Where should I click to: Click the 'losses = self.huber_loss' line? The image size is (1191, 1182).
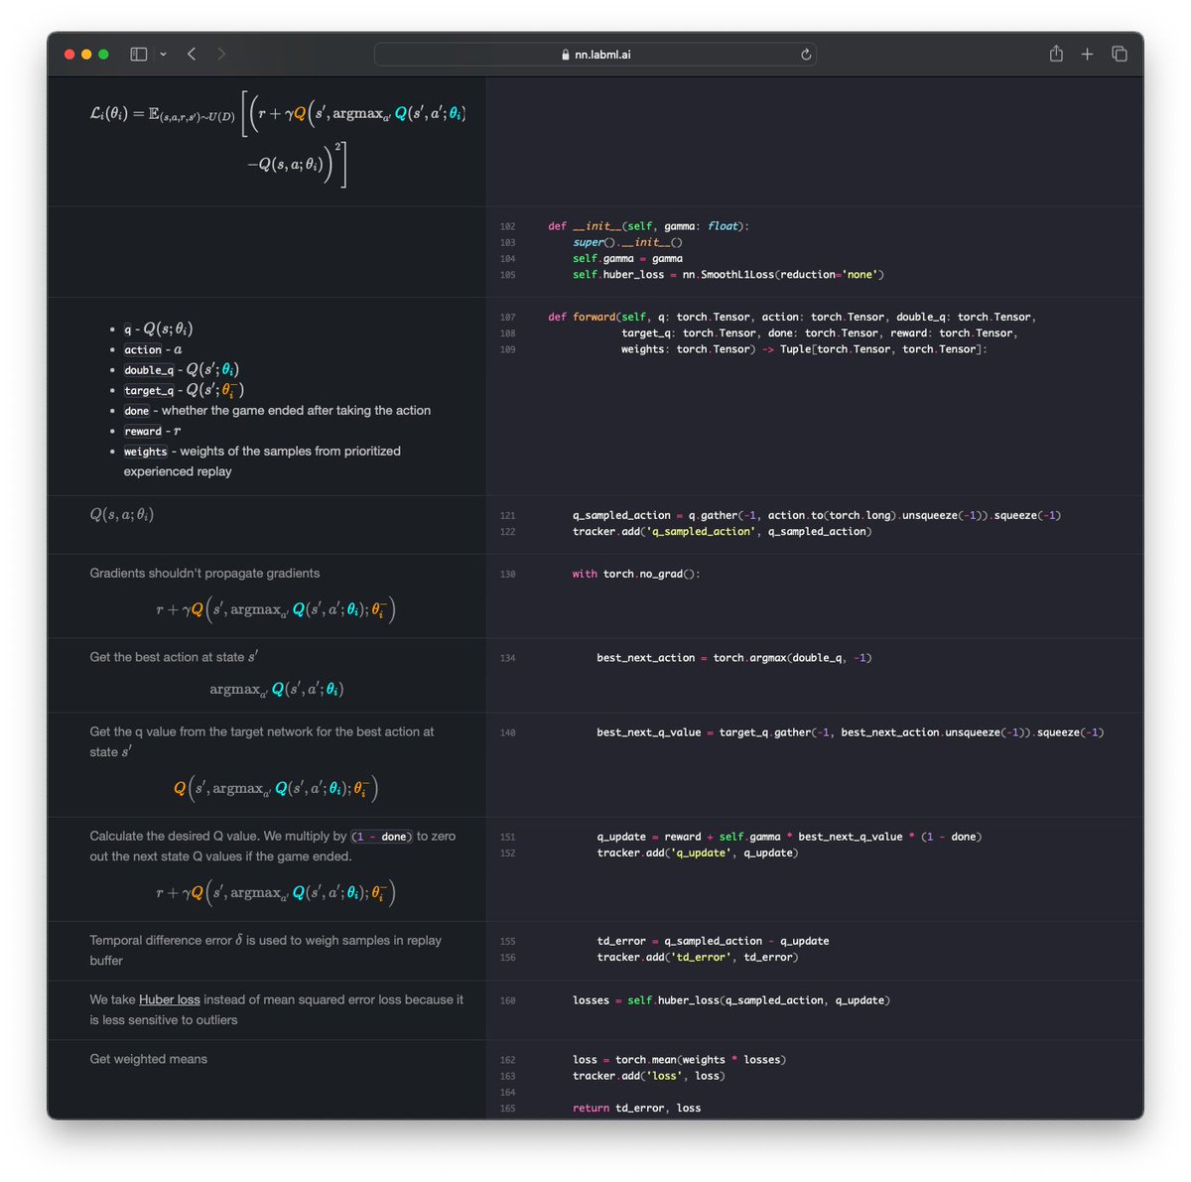731,1001
